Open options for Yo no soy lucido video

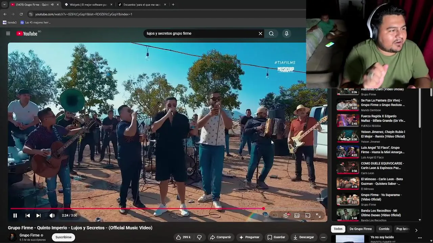(x=420, y=238)
